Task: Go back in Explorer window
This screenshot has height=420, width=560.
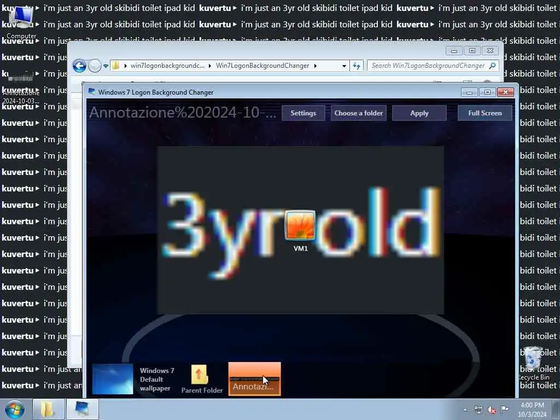Action: point(79,66)
